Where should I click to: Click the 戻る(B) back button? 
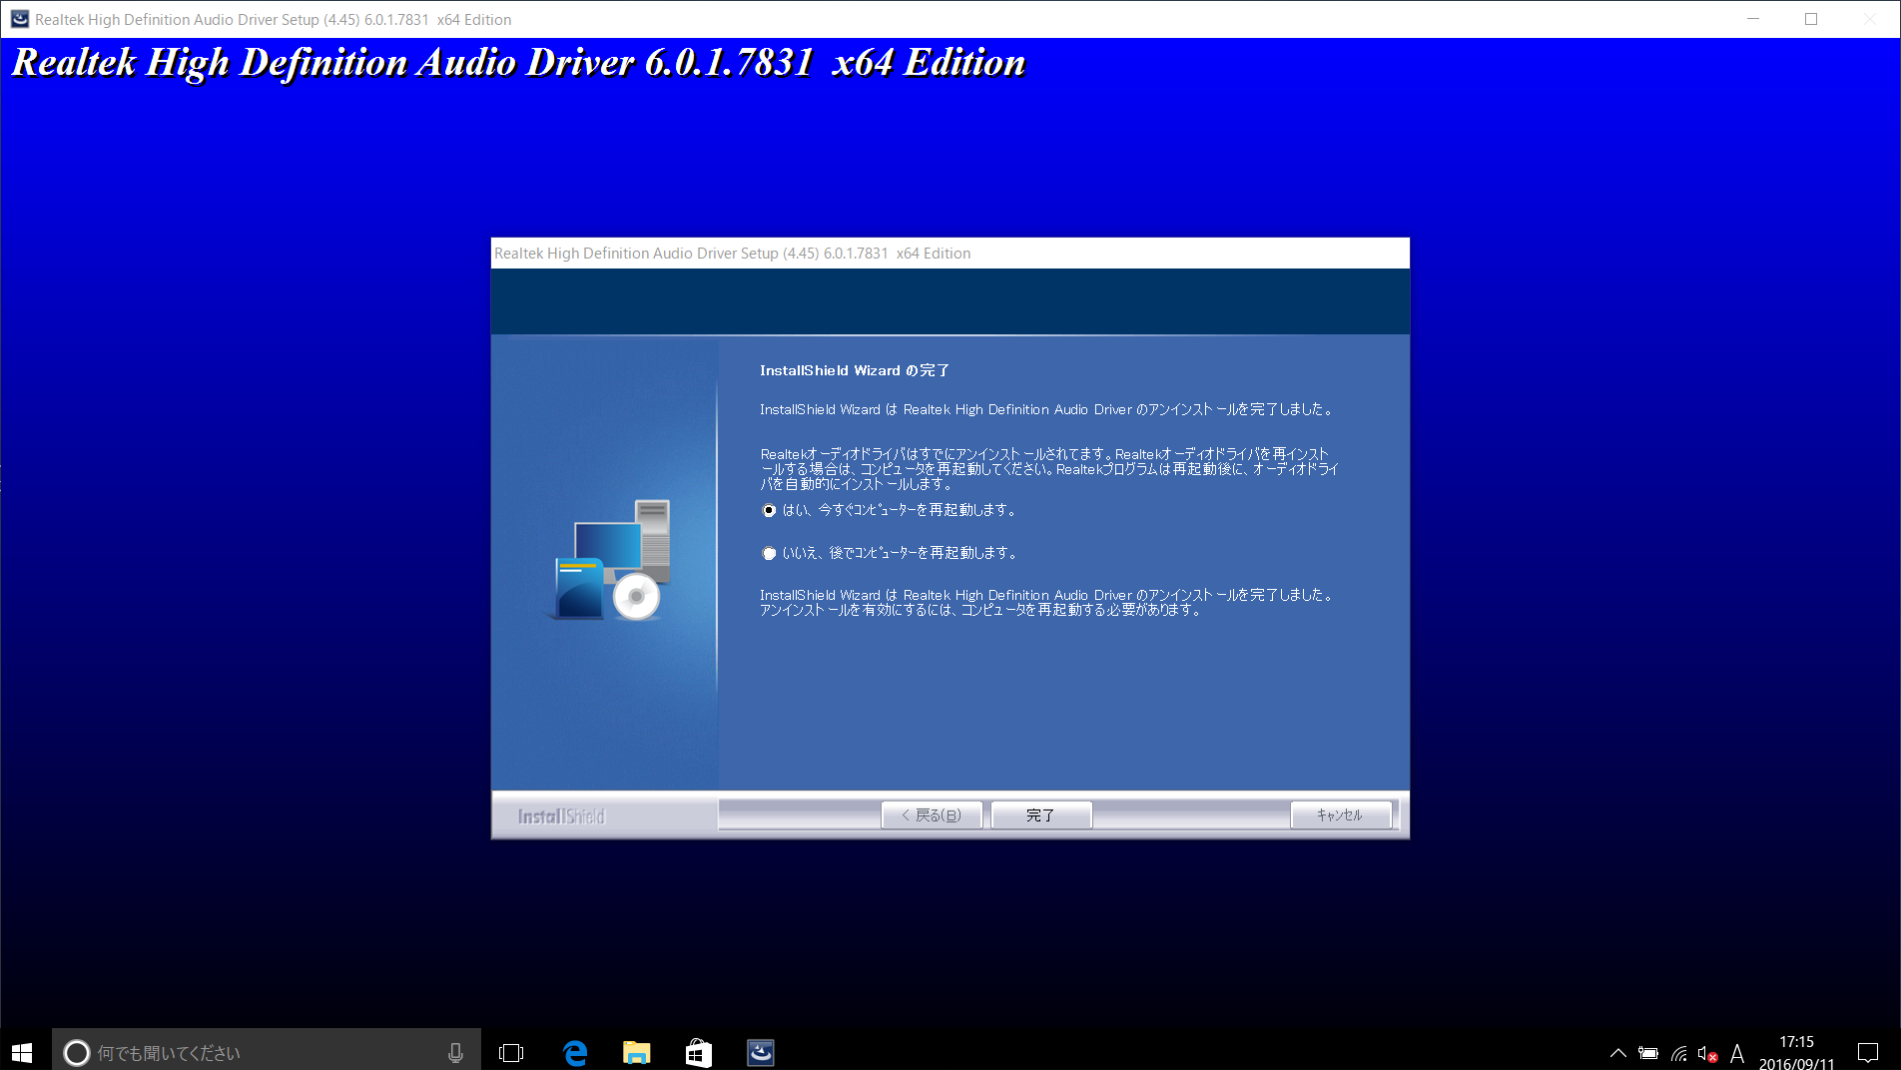click(x=932, y=815)
